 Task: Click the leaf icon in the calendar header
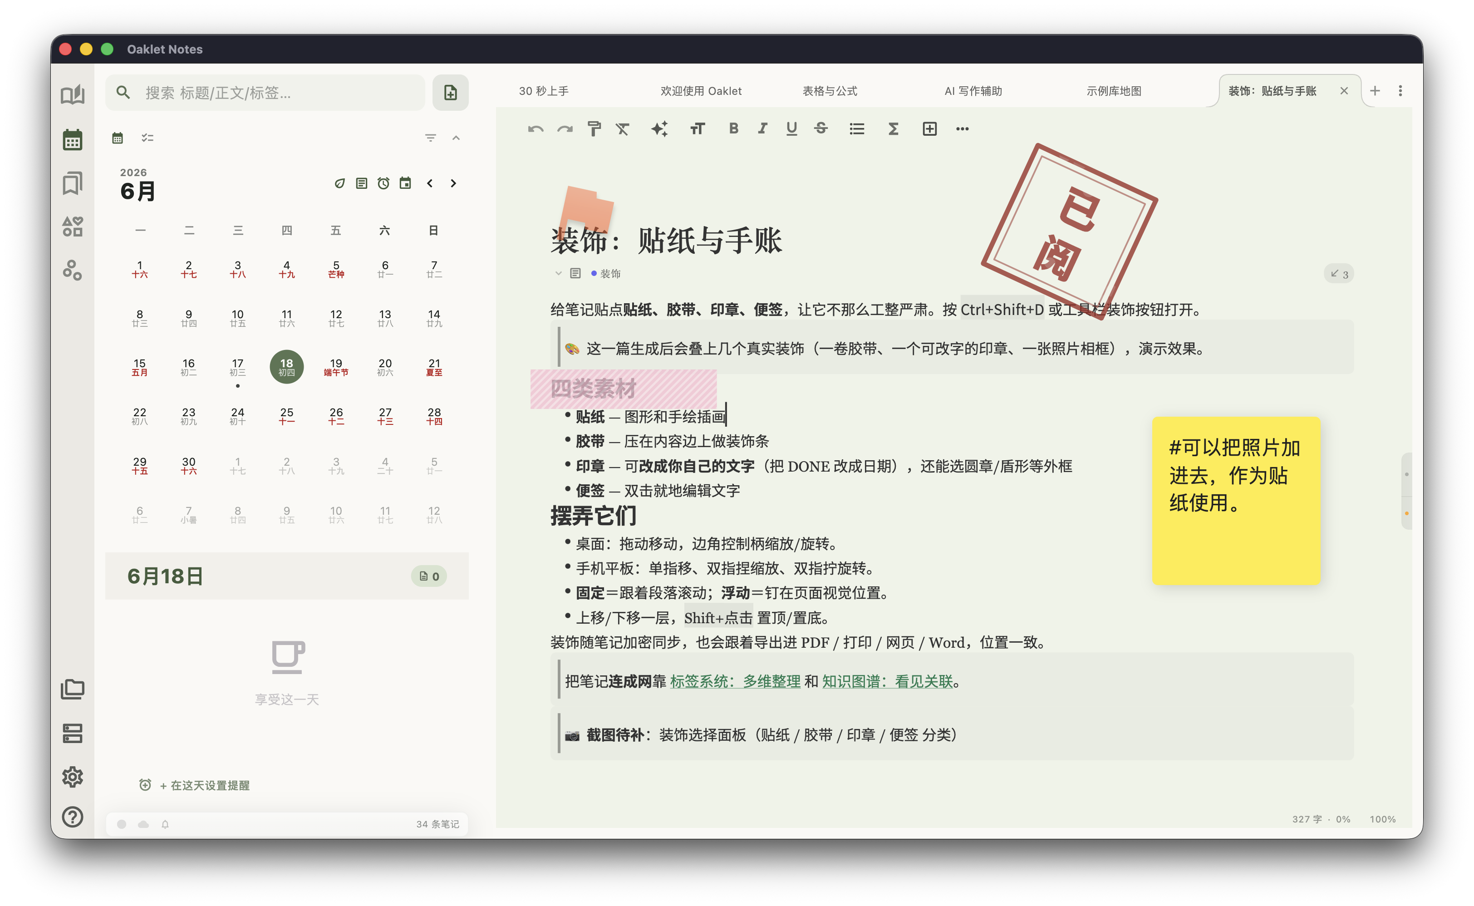pos(339,183)
